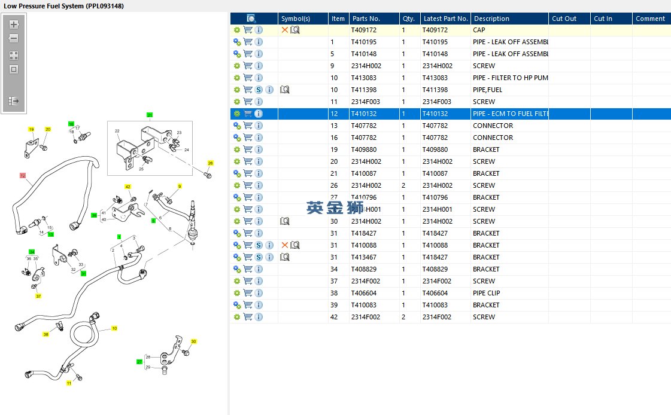Image resolution: width=671 pixels, height=415 pixels.
Task: Open info for T410083 bracket
Action: pos(259,305)
